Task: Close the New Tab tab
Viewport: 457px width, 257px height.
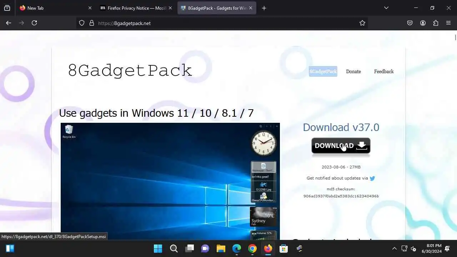Action: (x=90, y=8)
